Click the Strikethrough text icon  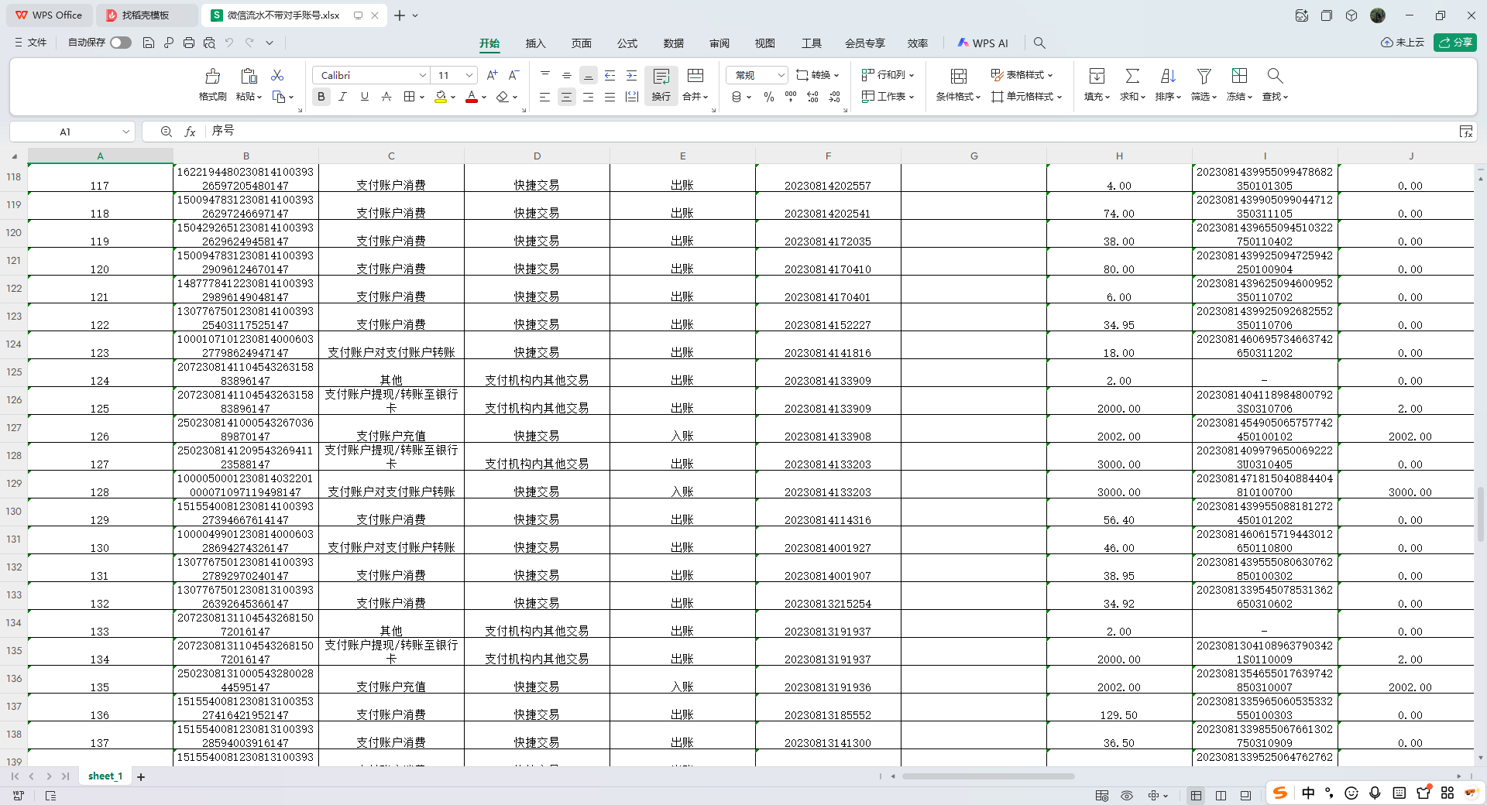click(386, 97)
